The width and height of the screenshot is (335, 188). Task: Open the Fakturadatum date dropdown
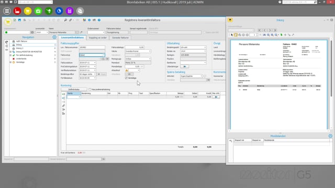(95, 63)
